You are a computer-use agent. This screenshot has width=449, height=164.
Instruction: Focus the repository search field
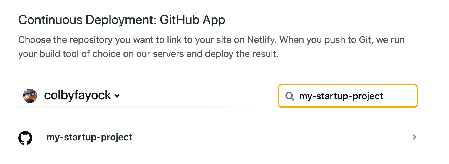point(348,96)
